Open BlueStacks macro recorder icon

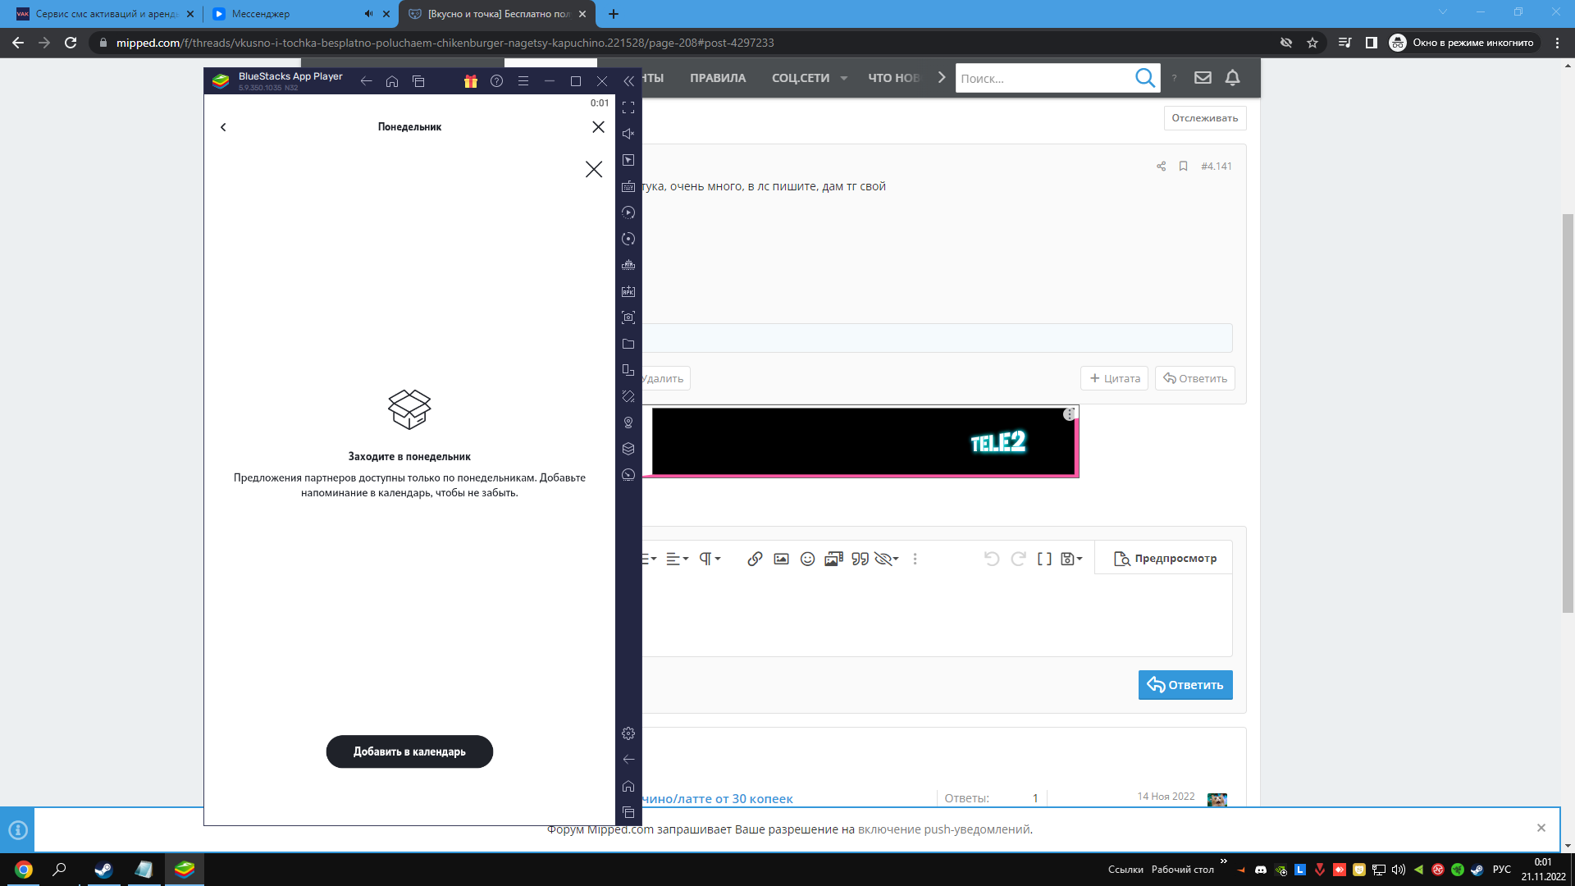pos(628,212)
